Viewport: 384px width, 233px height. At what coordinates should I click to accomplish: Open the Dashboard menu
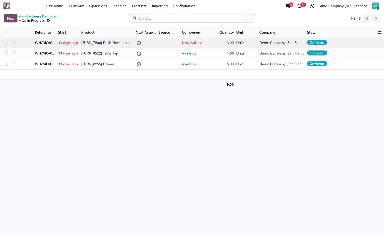[x=55, y=6]
